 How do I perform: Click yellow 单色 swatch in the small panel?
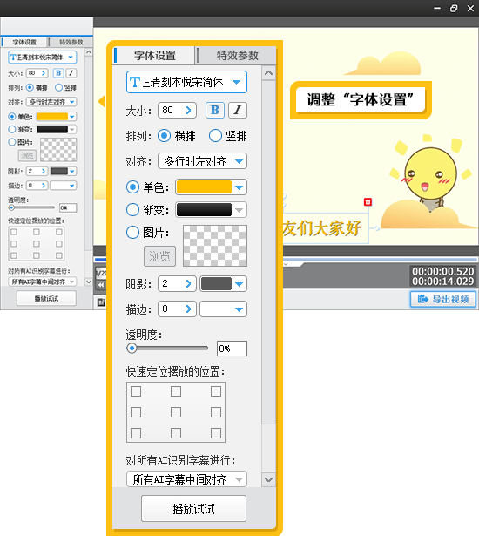pos(52,117)
